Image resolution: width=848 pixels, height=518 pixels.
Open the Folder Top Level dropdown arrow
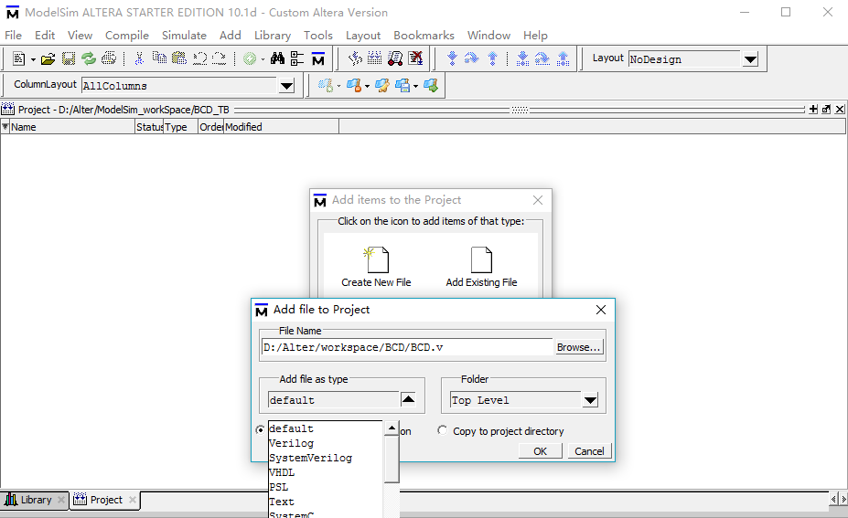pos(590,400)
